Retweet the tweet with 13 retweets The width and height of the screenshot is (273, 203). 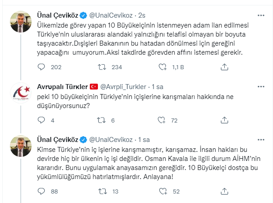click(x=102, y=191)
